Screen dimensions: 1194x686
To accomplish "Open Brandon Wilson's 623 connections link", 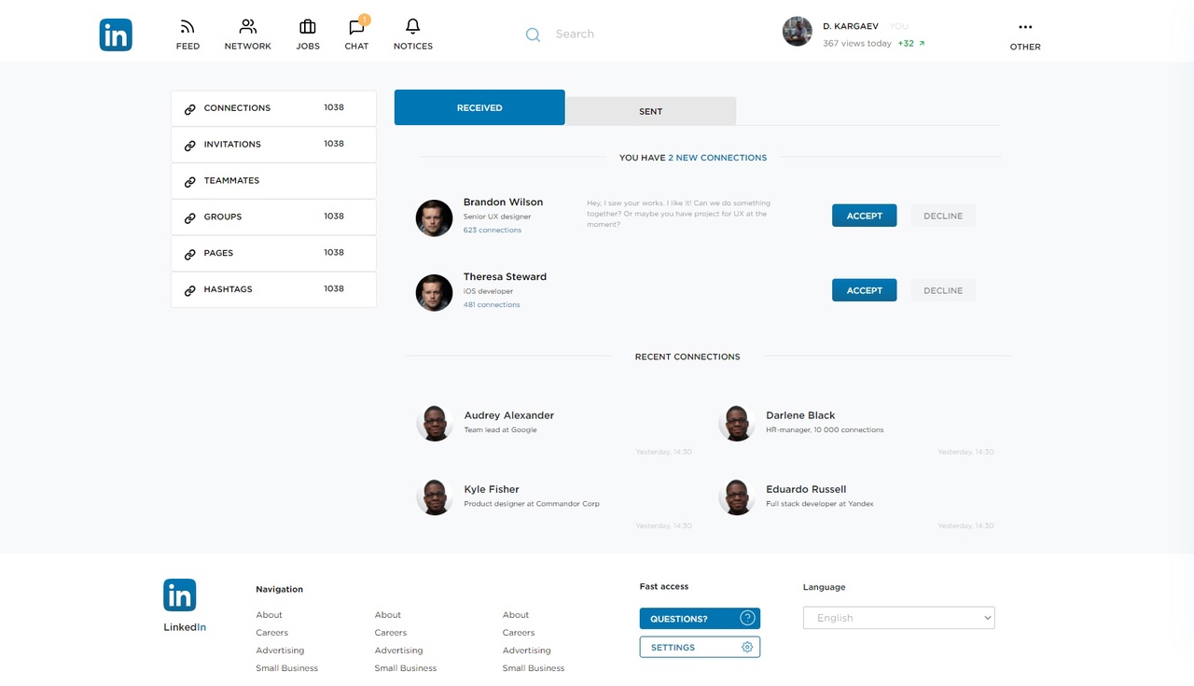I will coord(493,231).
